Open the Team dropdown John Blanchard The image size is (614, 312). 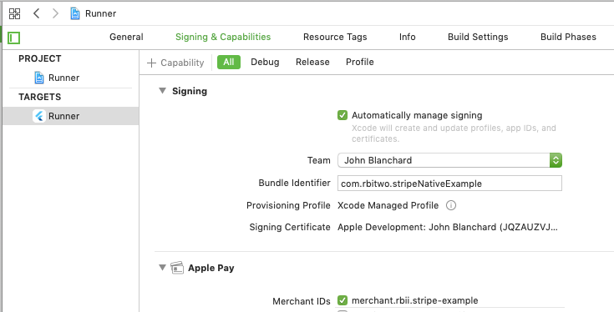(x=449, y=160)
